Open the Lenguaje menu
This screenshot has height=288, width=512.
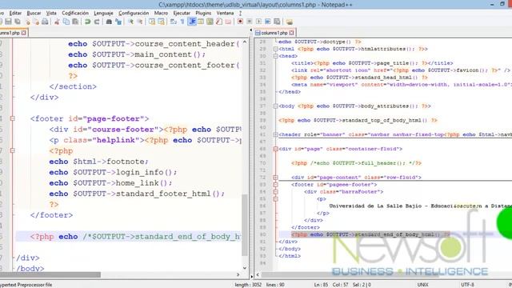[x=103, y=13]
